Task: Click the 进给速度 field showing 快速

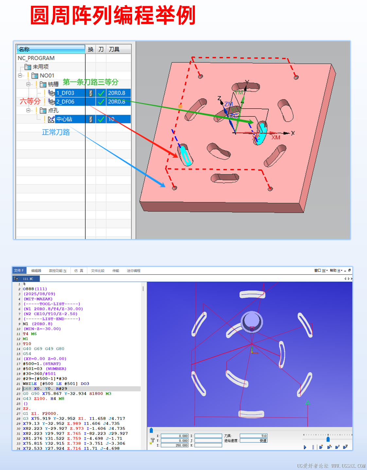Action: [253, 441]
